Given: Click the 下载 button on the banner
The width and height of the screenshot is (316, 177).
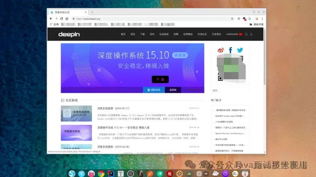Looking at the screenshot, I should 160,79.
